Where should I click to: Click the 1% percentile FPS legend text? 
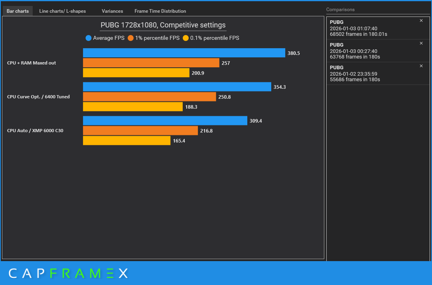[x=157, y=38]
